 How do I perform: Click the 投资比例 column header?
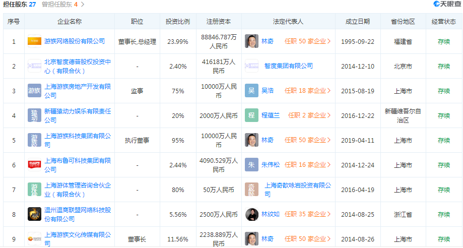[x=177, y=22]
